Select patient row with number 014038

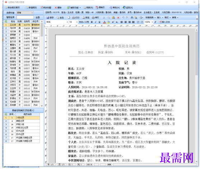(x=22, y=28)
